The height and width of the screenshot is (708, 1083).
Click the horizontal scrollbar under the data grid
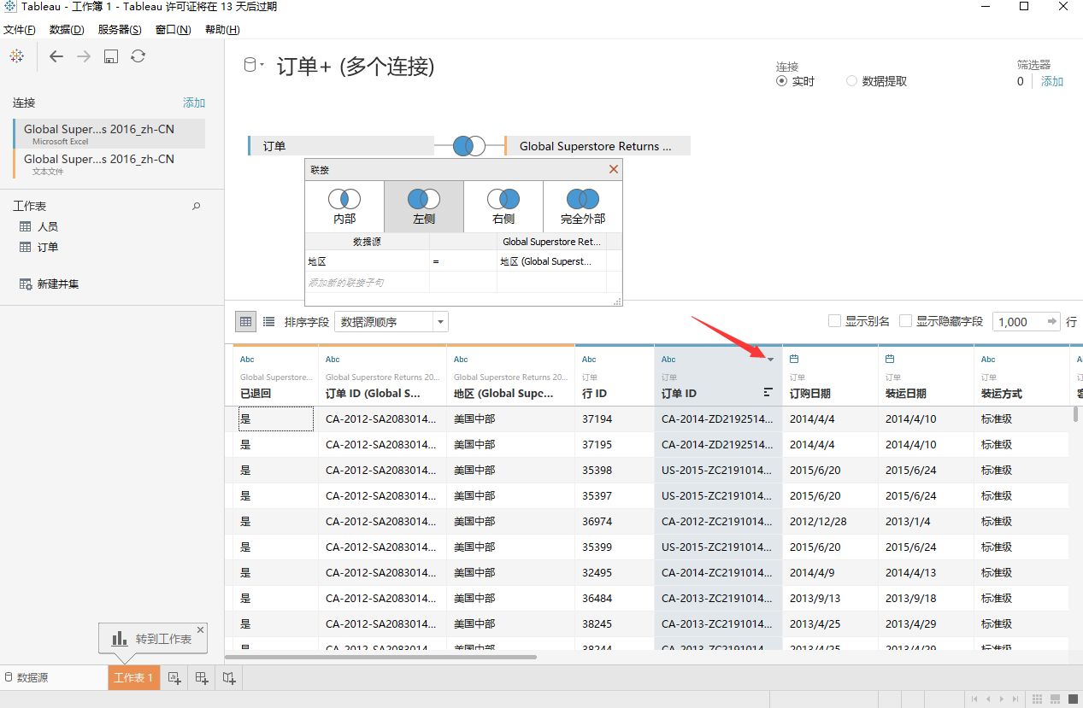point(380,657)
